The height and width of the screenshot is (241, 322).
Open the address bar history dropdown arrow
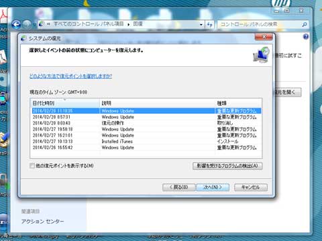[x=201, y=25]
